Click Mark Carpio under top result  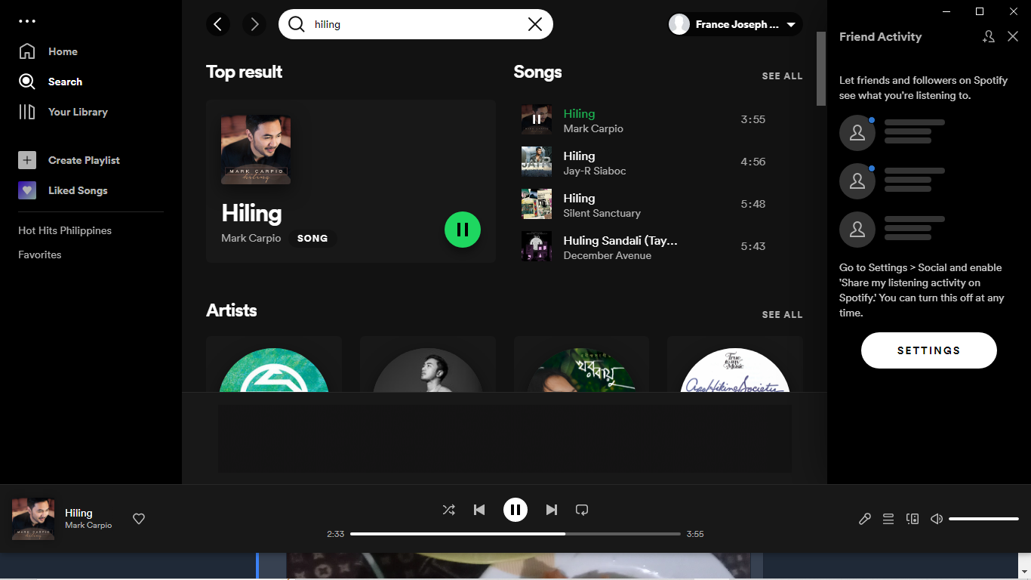pyautogui.click(x=251, y=238)
